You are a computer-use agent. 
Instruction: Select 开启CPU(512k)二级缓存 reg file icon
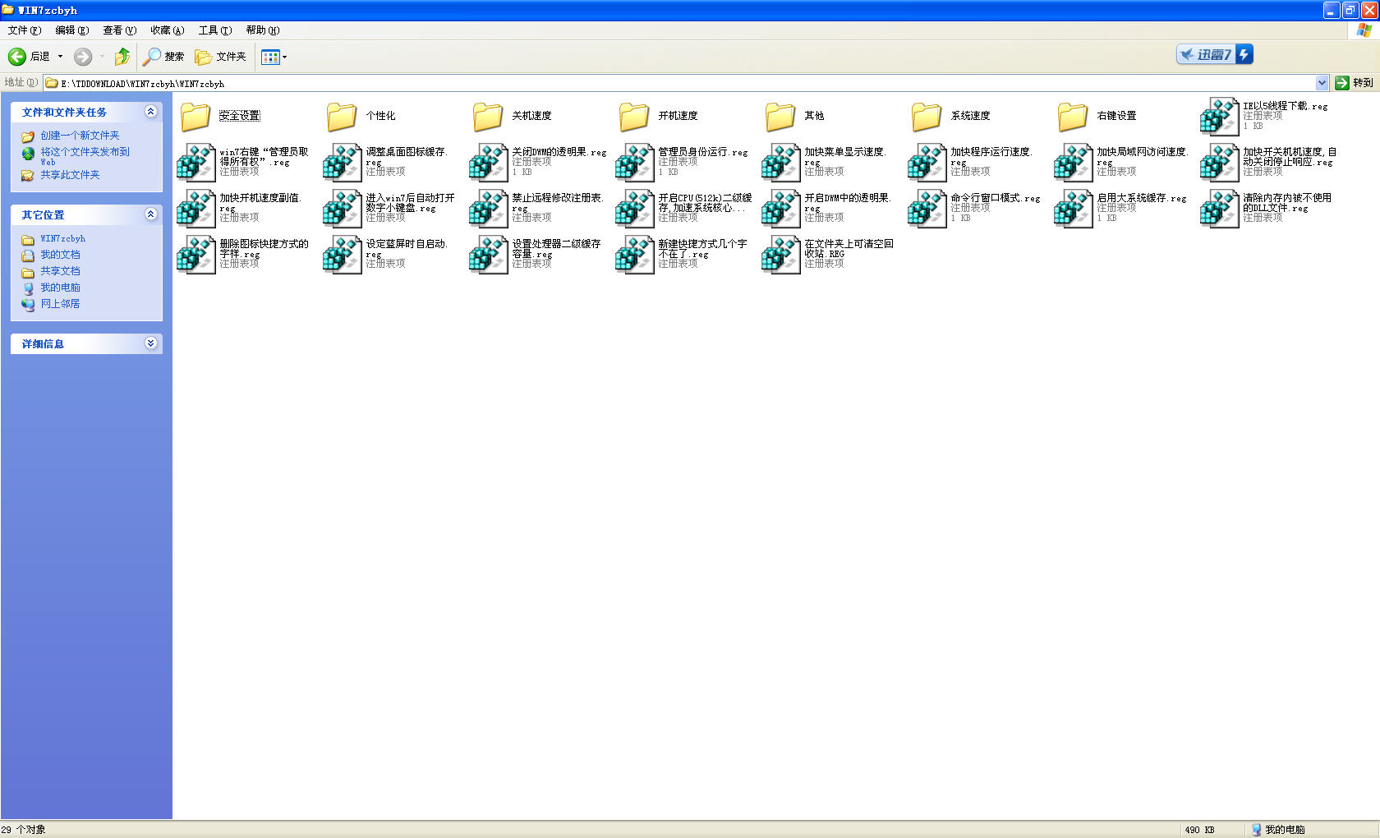(x=634, y=209)
